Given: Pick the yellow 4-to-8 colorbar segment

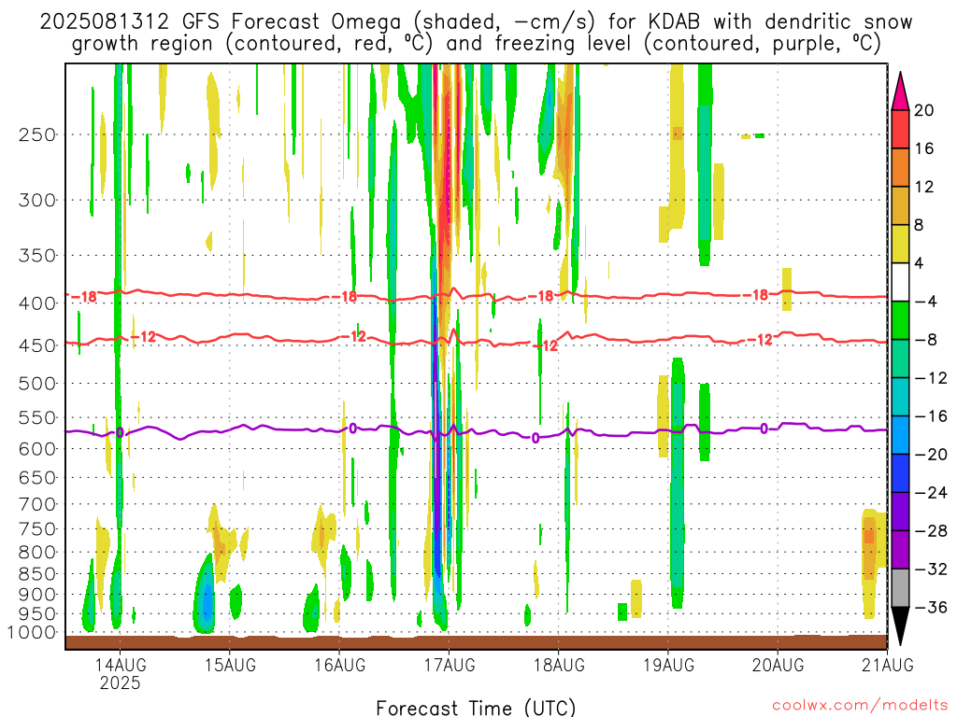Looking at the screenshot, I should pos(900,244).
